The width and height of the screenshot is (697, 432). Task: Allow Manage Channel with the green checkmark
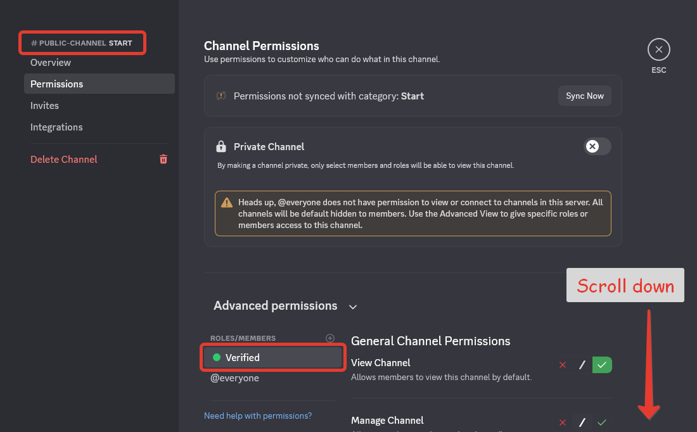[602, 422]
